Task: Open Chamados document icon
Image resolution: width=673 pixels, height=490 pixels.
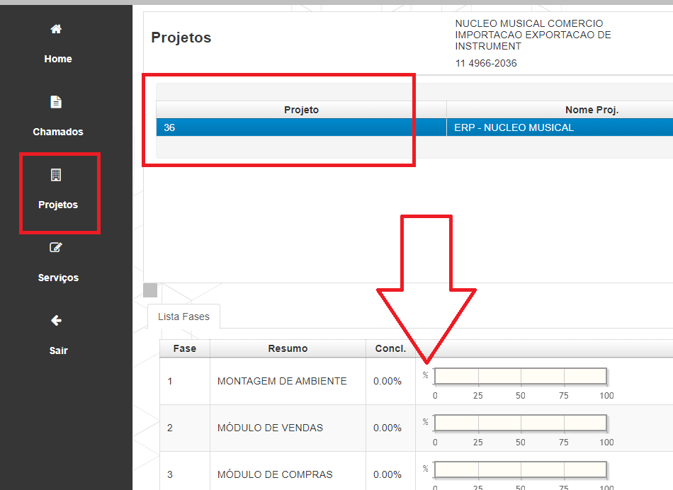Action: (56, 102)
